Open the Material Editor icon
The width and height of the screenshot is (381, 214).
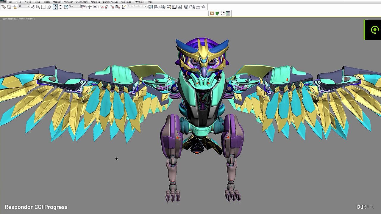coord(186,7)
